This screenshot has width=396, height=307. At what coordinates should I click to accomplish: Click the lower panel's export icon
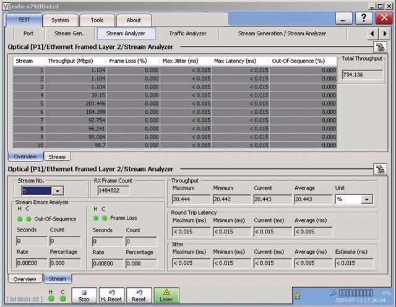(380, 169)
